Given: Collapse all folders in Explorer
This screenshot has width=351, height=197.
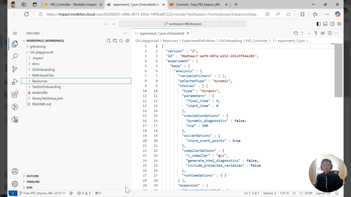Looking at the screenshot, I should [127, 41].
